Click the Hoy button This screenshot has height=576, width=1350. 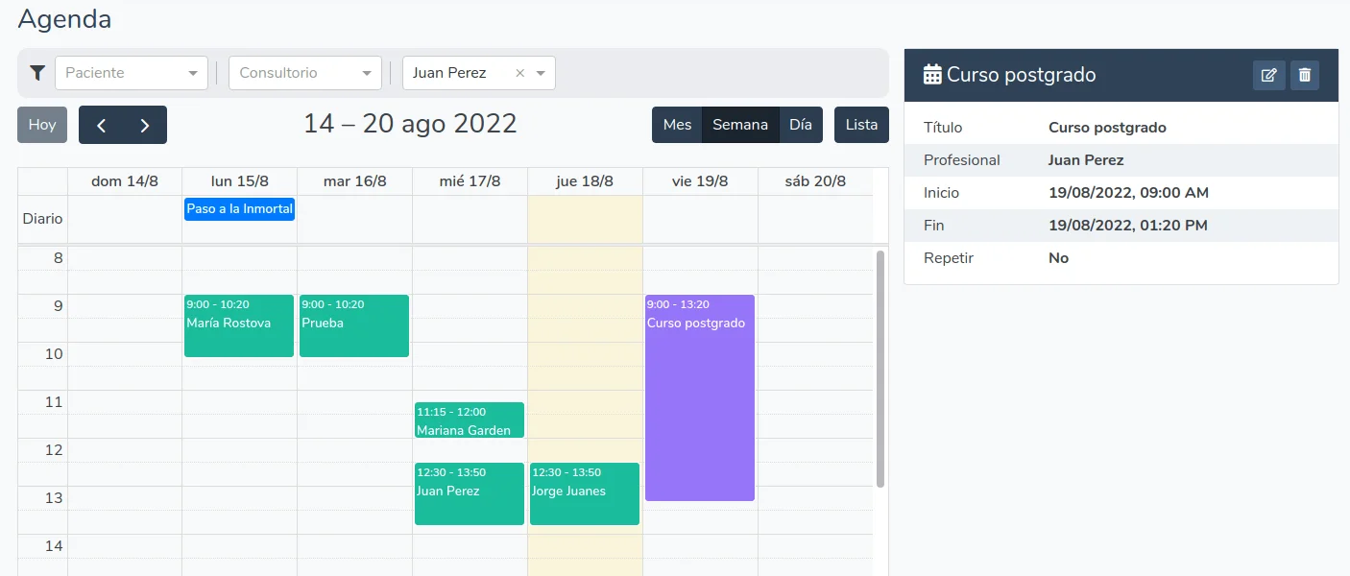tap(42, 125)
